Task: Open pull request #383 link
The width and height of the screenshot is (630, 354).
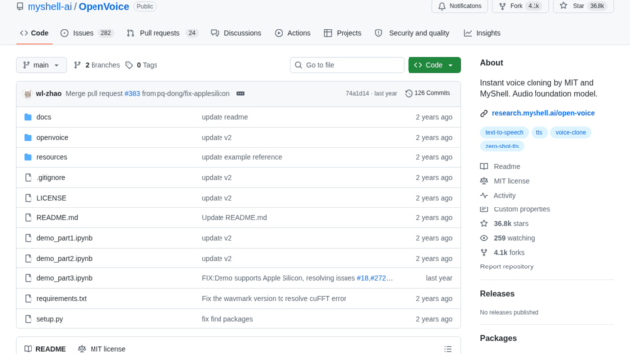Action: tap(132, 94)
